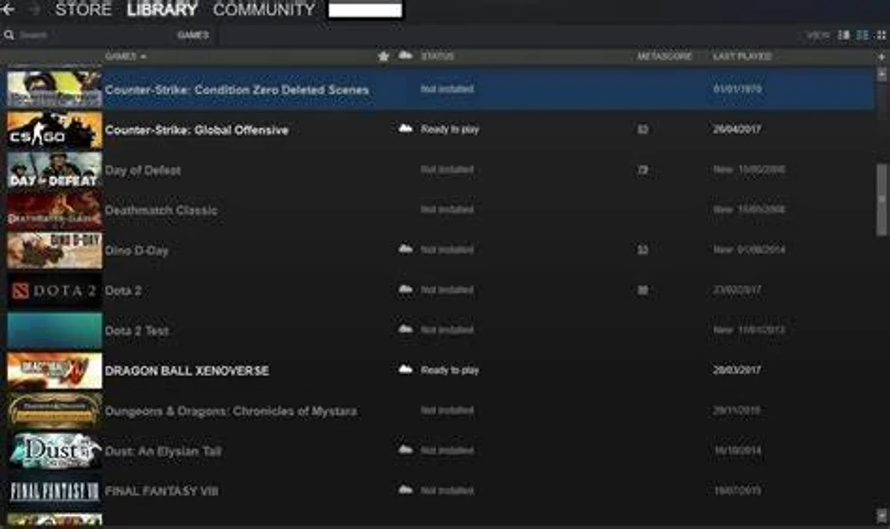Screen dimensions: 890x529
Task: Select "Dungeons & Dragons: Chronicles of Mystara" title
Action: [231, 411]
